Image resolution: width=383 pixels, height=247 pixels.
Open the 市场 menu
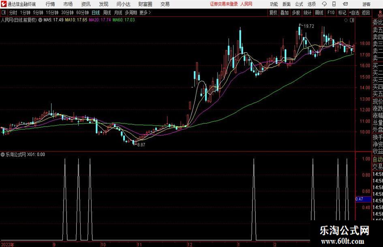coord(68,4)
